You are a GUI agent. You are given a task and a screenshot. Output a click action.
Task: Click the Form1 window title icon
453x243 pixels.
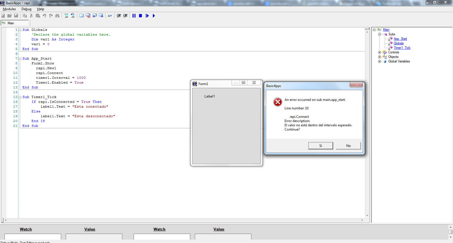click(195, 84)
